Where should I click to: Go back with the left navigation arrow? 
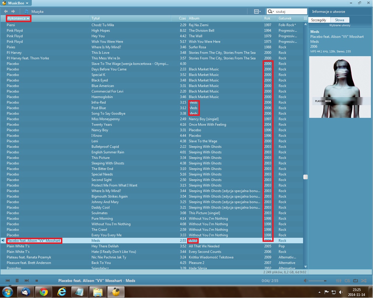[x=6, y=11]
